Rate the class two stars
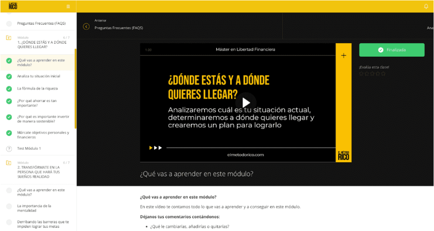434x231 pixels. [x=367, y=74]
